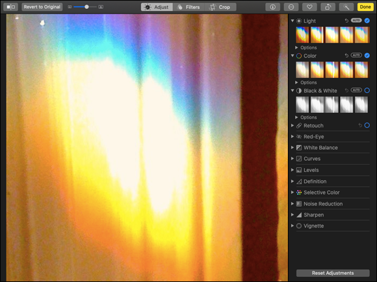The width and height of the screenshot is (377, 282).
Task: Click the edited photo in the canvas
Action: (x=147, y=148)
